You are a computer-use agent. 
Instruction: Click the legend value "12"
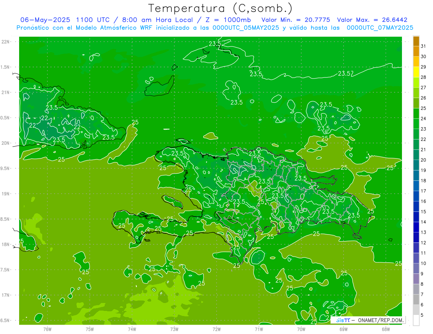coord(424,242)
